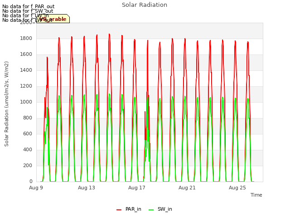Image resolution: width=290 pixels, height=218 pixels.
Task: Click the VR_arable annotation label
Action: pyautogui.click(x=53, y=19)
